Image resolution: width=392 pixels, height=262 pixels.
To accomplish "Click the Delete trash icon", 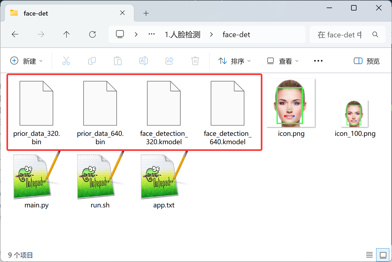I will pos(195,61).
